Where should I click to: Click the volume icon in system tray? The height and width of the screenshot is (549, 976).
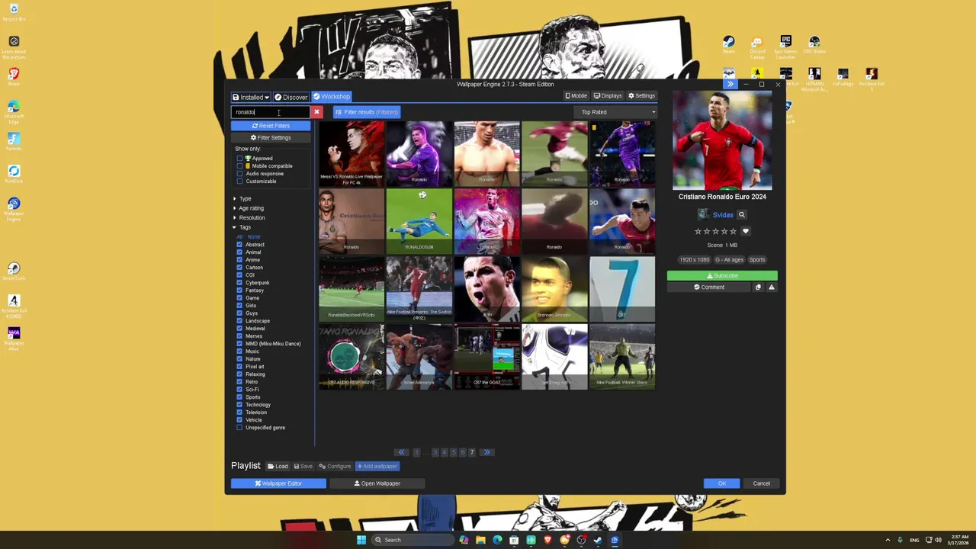coord(938,540)
